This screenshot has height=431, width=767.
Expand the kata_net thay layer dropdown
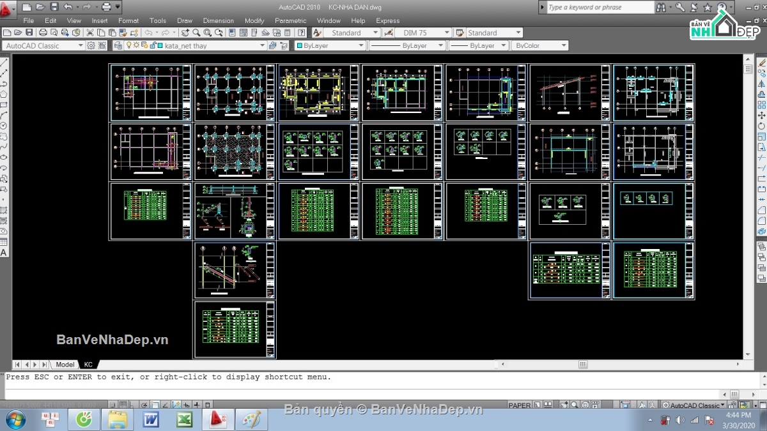[x=262, y=46]
